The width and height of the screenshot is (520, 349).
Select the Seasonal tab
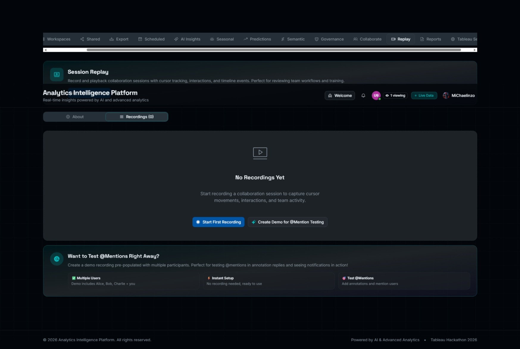pyautogui.click(x=222, y=39)
